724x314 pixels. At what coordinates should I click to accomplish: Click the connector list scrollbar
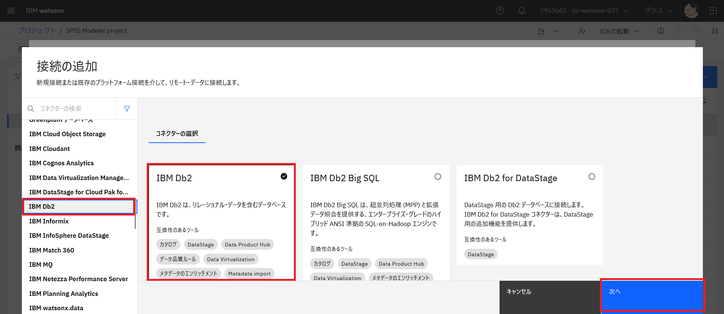pos(135,214)
